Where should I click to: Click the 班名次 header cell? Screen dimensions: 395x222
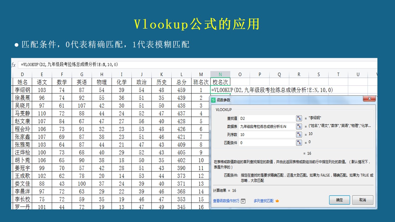[201, 82]
